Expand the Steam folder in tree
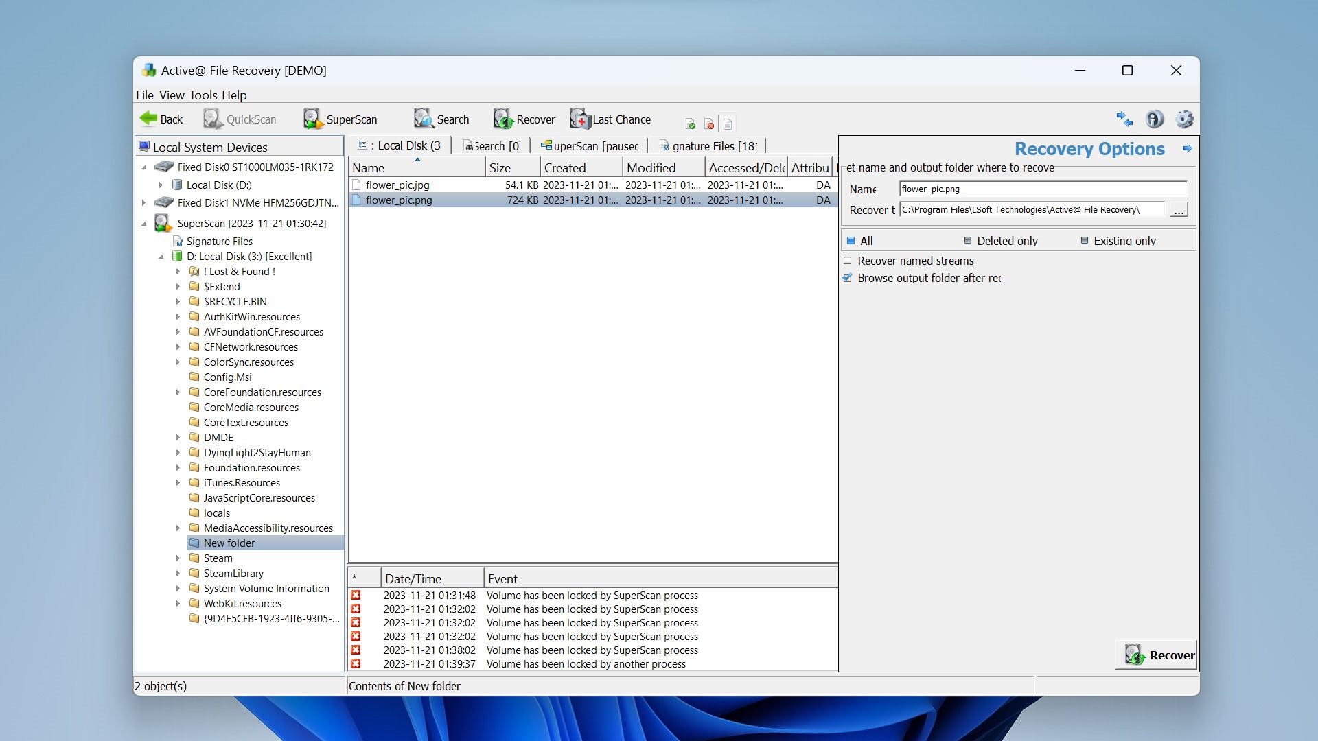The image size is (1318, 741). point(177,558)
